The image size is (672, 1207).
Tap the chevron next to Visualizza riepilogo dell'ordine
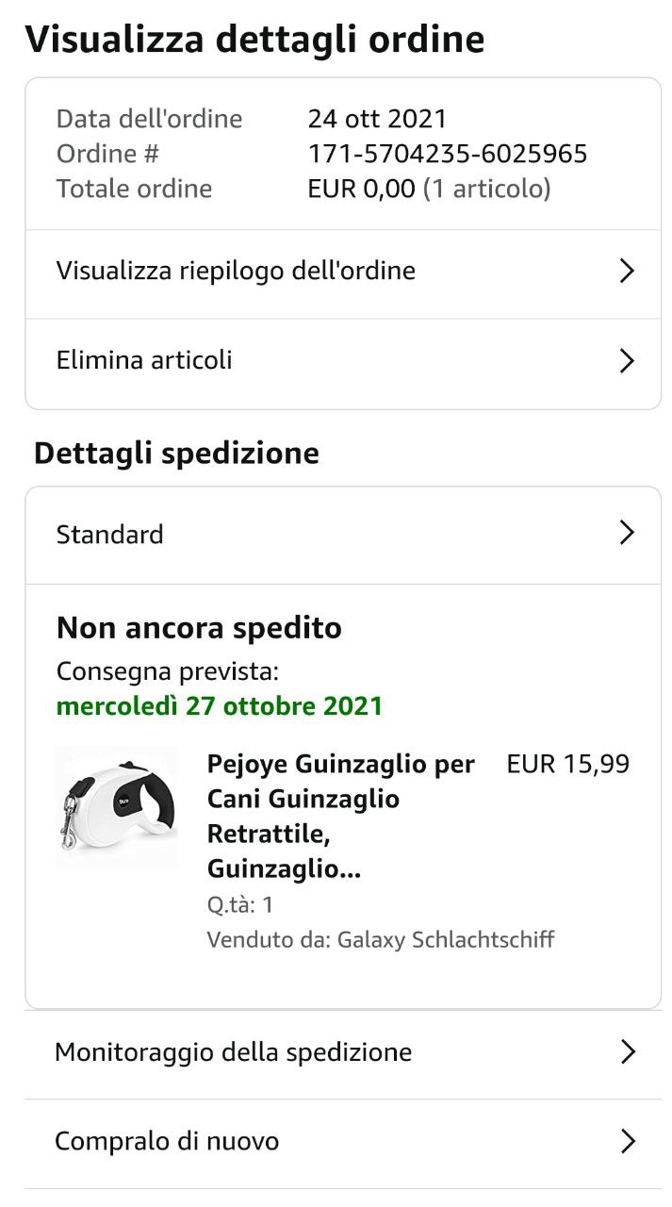(x=627, y=272)
